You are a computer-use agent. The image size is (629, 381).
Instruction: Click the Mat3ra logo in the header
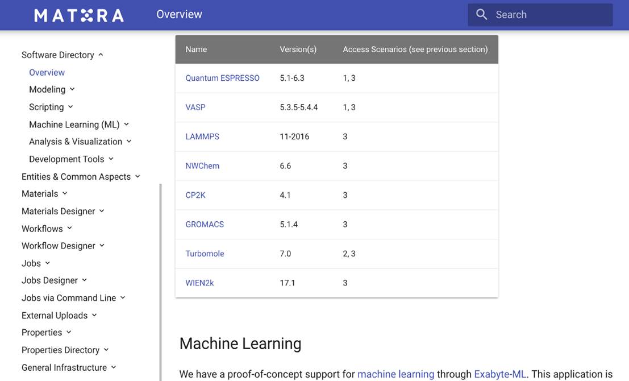pyautogui.click(x=79, y=15)
